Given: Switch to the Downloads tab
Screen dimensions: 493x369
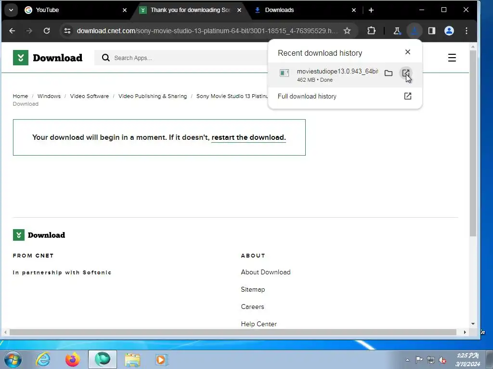Looking at the screenshot, I should click(x=305, y=10).
